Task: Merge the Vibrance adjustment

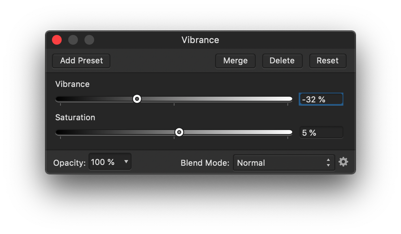Action: pyautogui.click(x=235, y=61)
